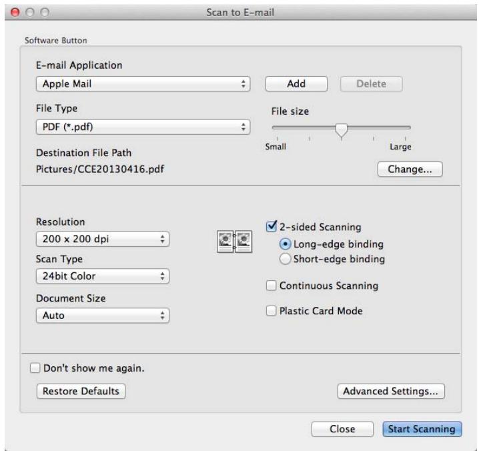Click the red close window button
The image size is (479, 451).
pyautogui.click(x=15, y=12)
